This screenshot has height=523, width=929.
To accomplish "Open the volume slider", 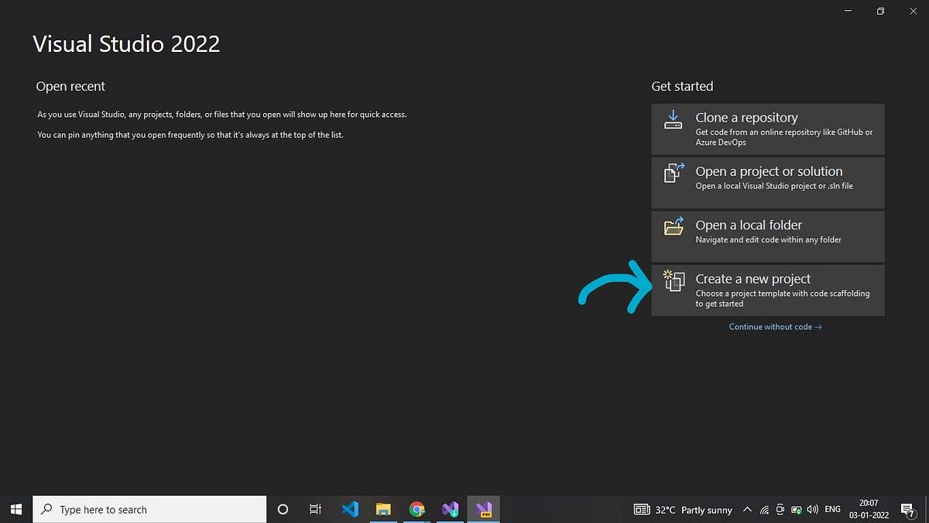I will click(812, 509).
